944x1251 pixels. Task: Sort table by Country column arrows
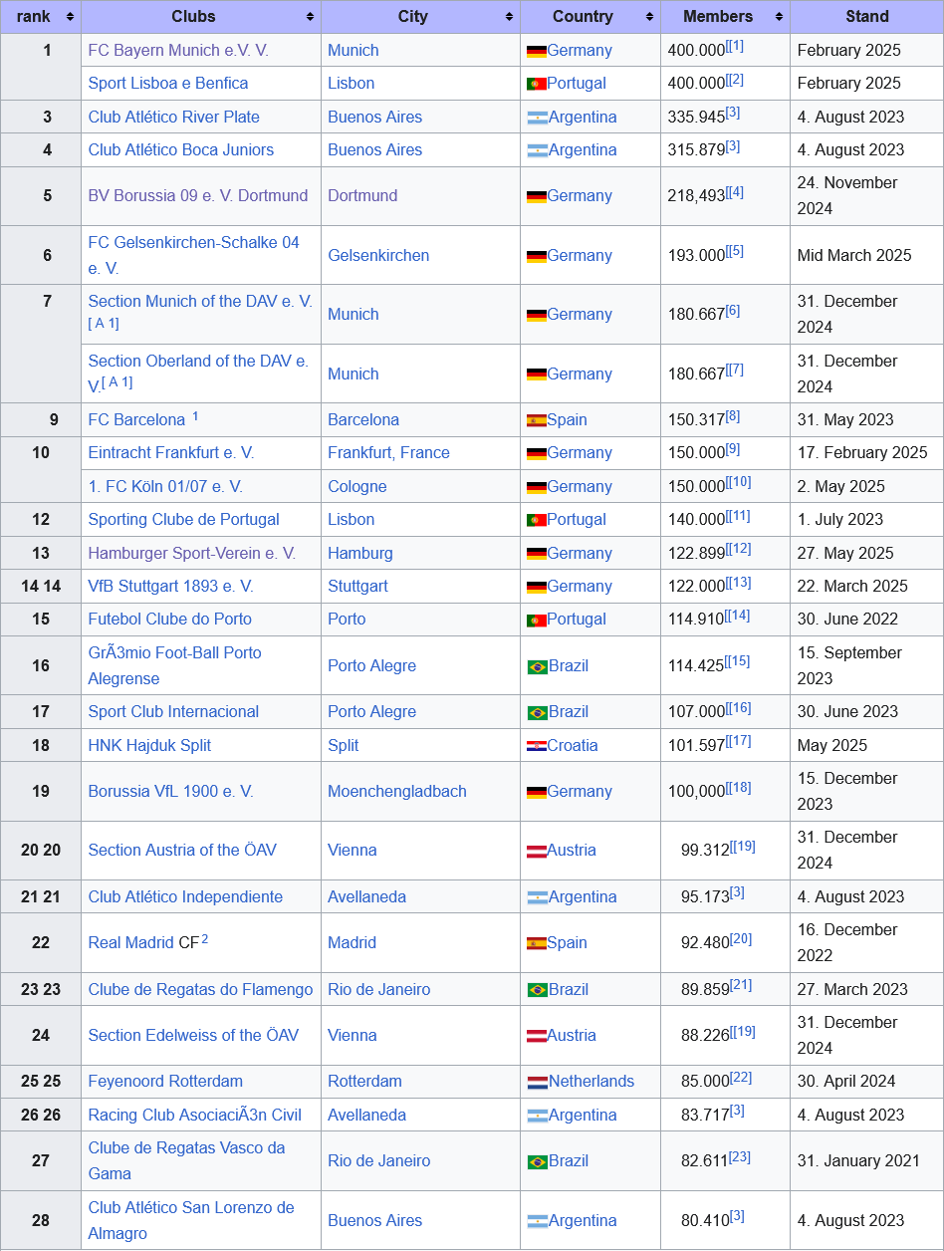tap(649, 17)
